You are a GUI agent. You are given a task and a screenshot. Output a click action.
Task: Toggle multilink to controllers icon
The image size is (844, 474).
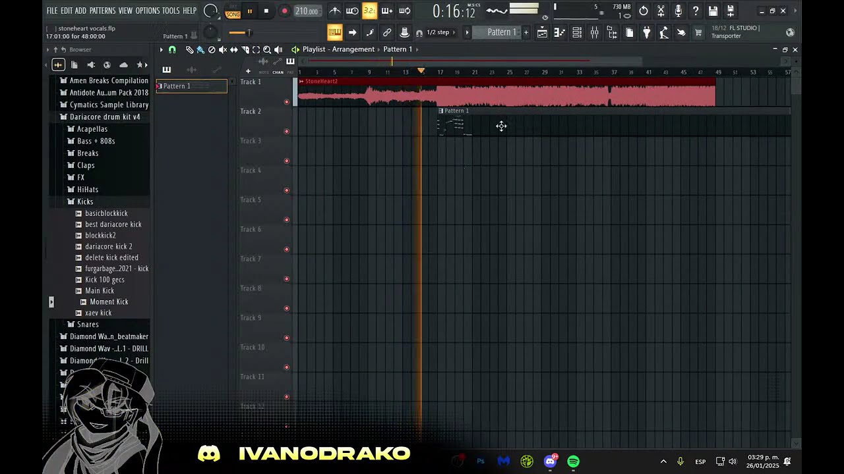click(x=404, y=32)
